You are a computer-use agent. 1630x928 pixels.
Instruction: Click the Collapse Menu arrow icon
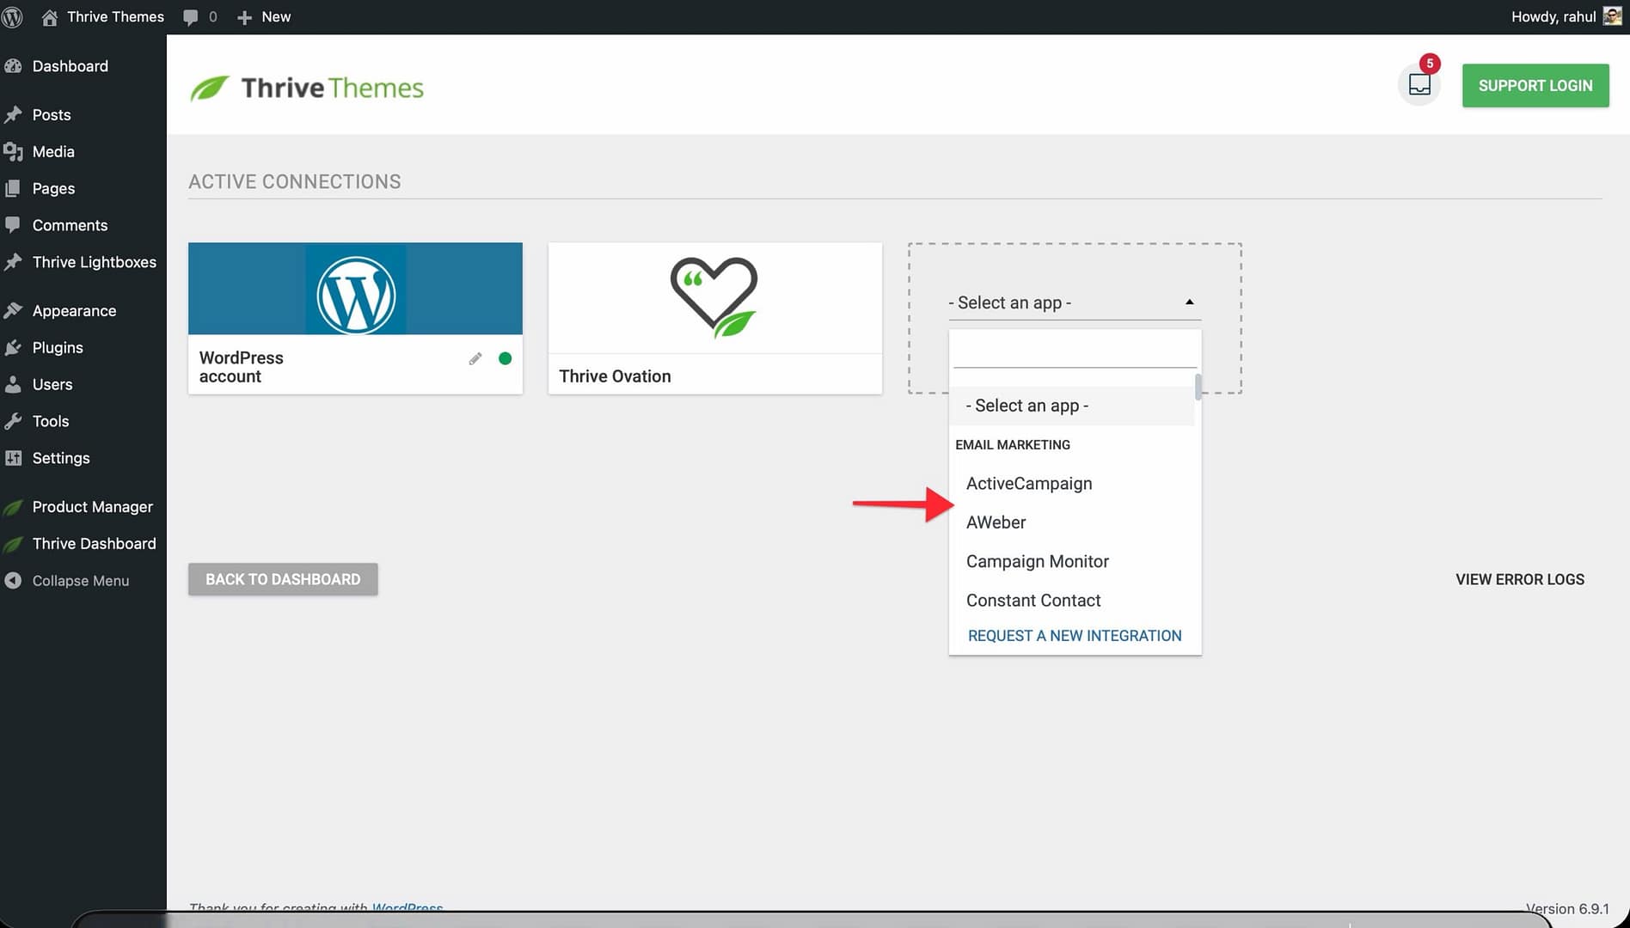click(13, 581)
